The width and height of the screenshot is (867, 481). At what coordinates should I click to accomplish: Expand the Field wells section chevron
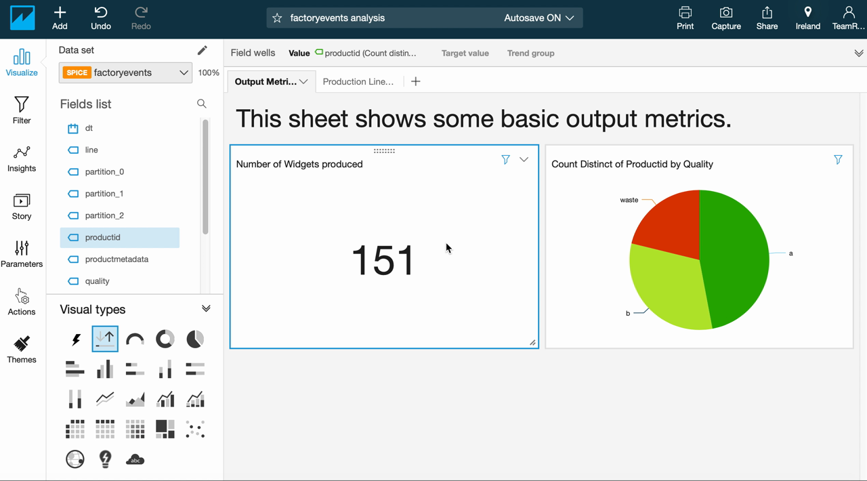click(x=858, y=53)
